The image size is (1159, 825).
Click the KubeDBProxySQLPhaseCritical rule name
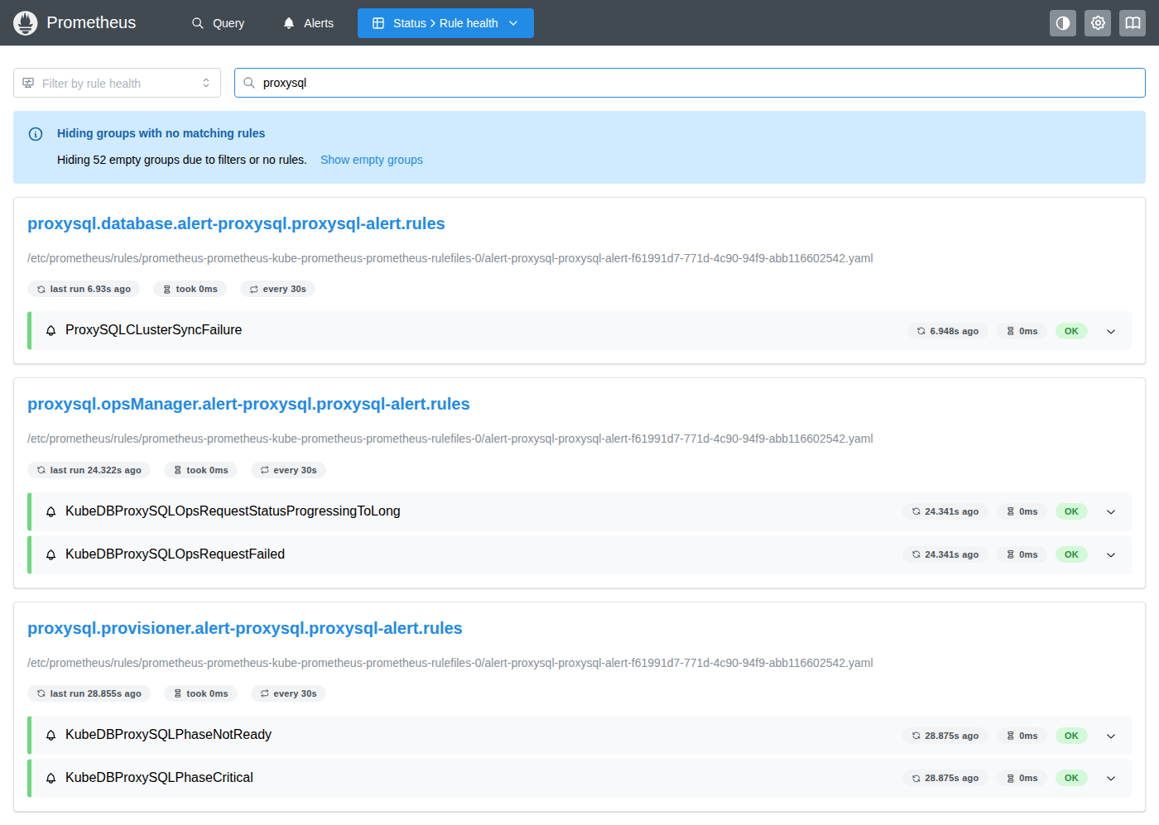tap(159, 778)
